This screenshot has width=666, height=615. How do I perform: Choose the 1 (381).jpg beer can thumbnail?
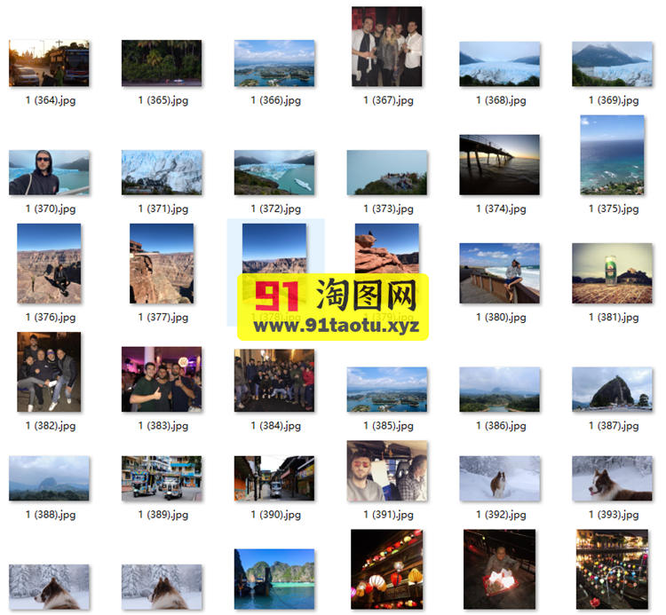click(x=612, y=273)
